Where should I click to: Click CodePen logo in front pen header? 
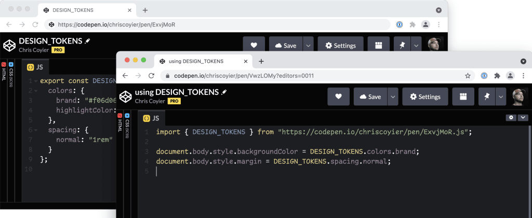click(125, 97)
